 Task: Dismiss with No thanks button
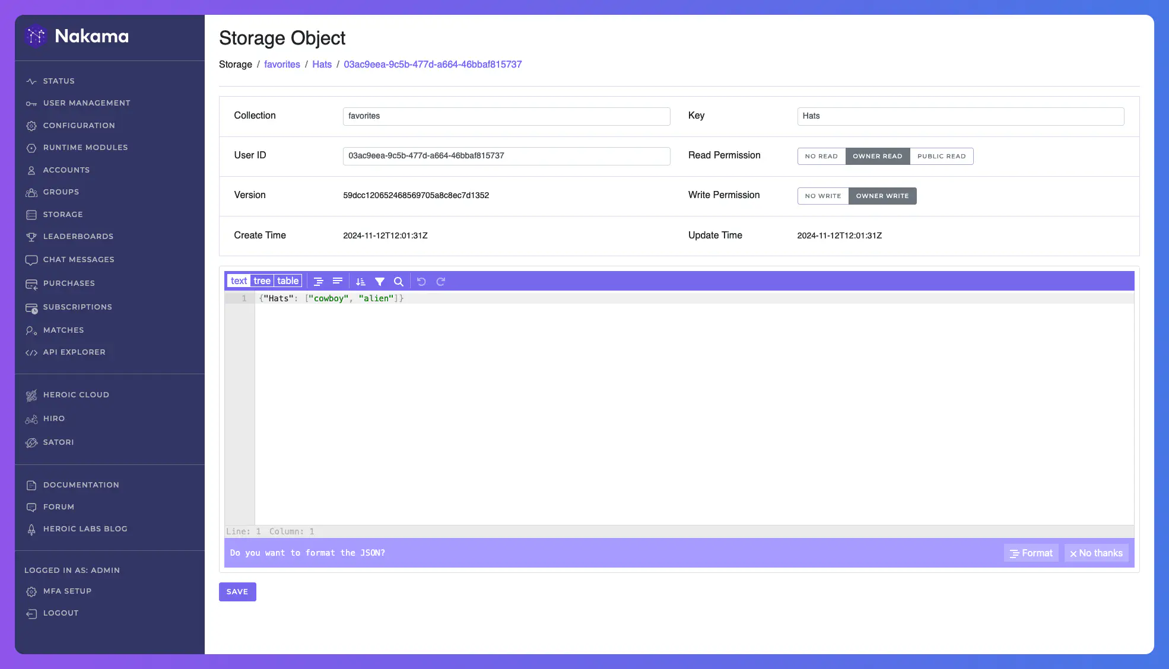(x=1097, y=553)
